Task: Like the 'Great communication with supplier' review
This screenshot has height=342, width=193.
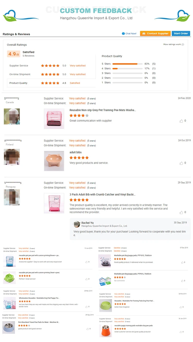Action: coord(181,121)
